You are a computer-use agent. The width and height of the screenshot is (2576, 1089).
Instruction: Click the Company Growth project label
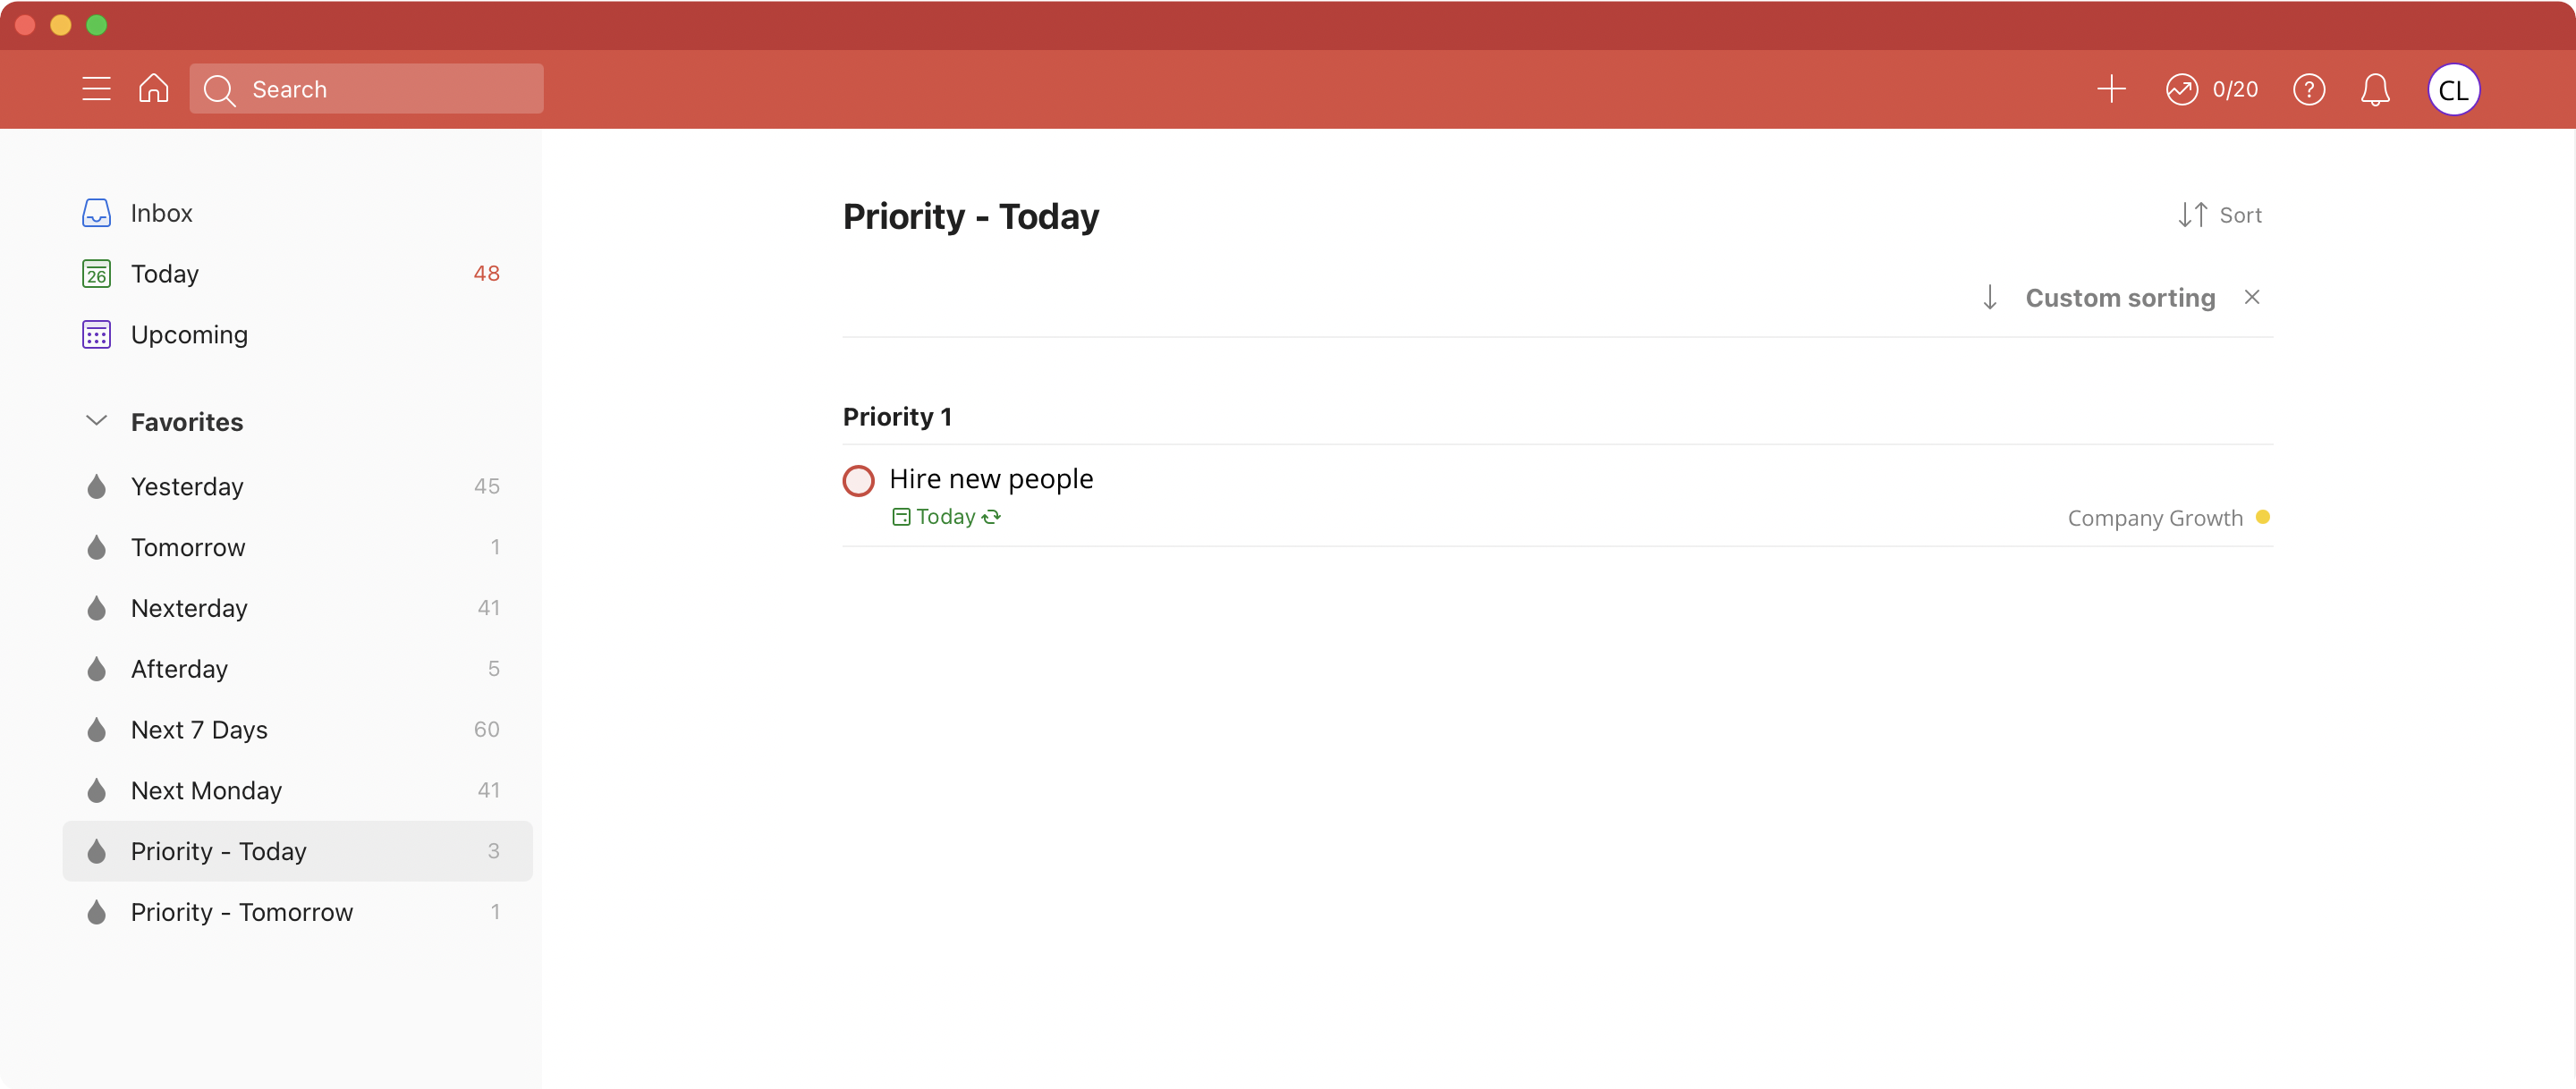click(2156, 518)
